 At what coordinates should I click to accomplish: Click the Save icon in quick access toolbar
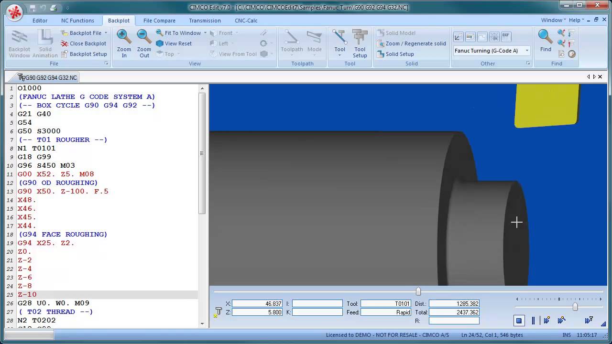33,8
